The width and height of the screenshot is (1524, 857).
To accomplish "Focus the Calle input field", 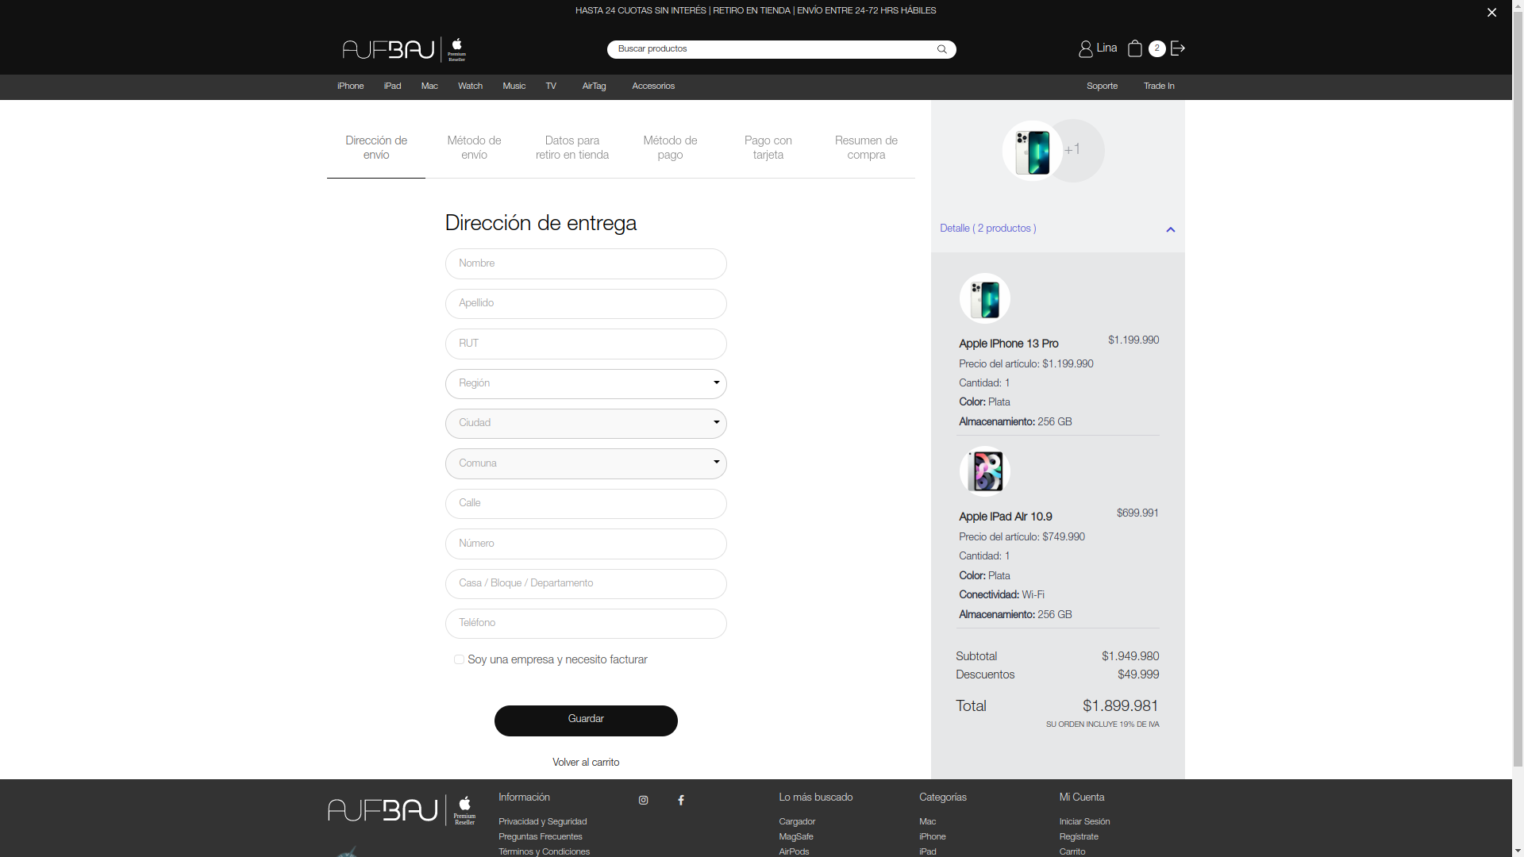I will tap(586, 503).
